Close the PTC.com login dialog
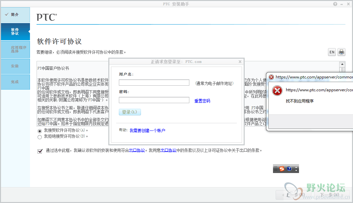Viewport: 353px width, 203px height. click(x=240, y=62)
